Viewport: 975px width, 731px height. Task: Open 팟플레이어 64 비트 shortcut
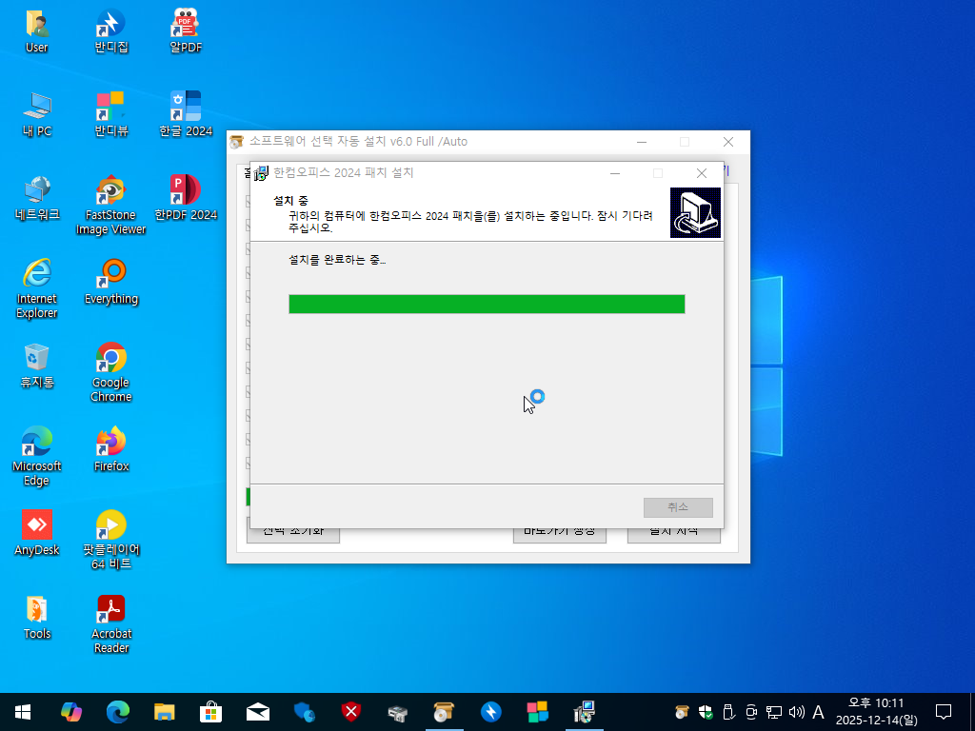click(110, 541)
